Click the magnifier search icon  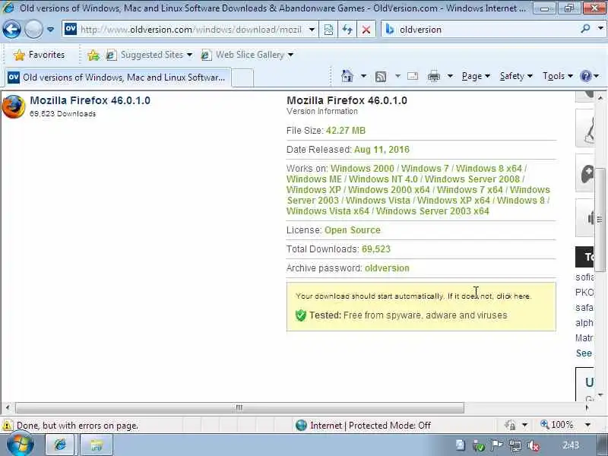pos(585,29)
